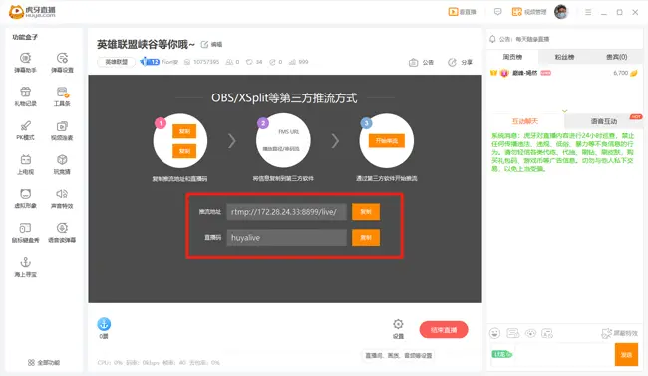Click the blue level 12 badge
This screenshot has height=376, width=648.
click(x=150, y=62)
